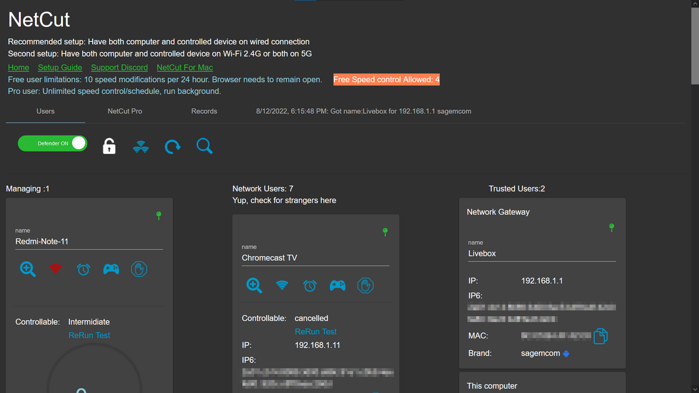
Task: Click the NetCut page title
Action: click(39, 20)
